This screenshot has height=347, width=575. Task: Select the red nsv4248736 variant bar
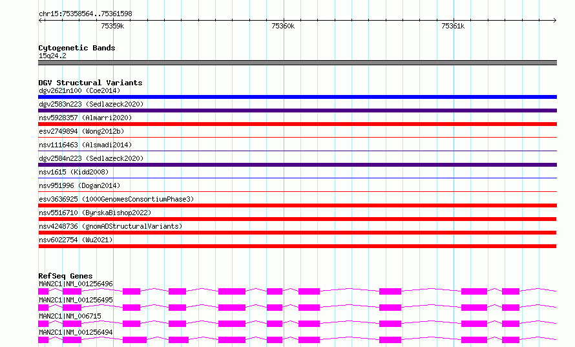pyautogui.click(x=297, y=233)
